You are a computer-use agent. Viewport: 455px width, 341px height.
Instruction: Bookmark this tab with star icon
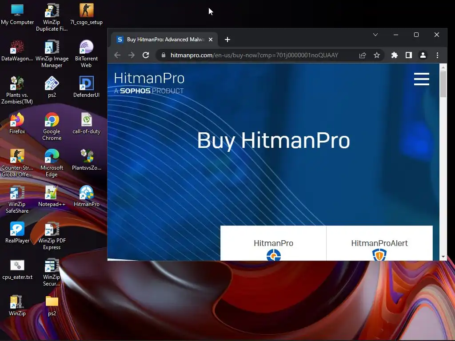377,55
